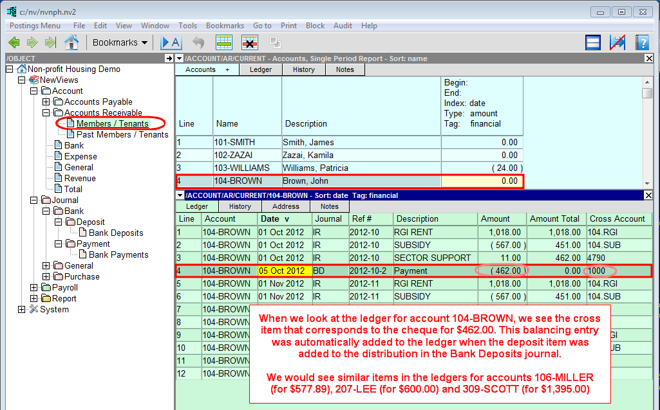This screenshot has width=660, height=410.
Task: Switch to the Address tab
Action: (x=285, y=206)
